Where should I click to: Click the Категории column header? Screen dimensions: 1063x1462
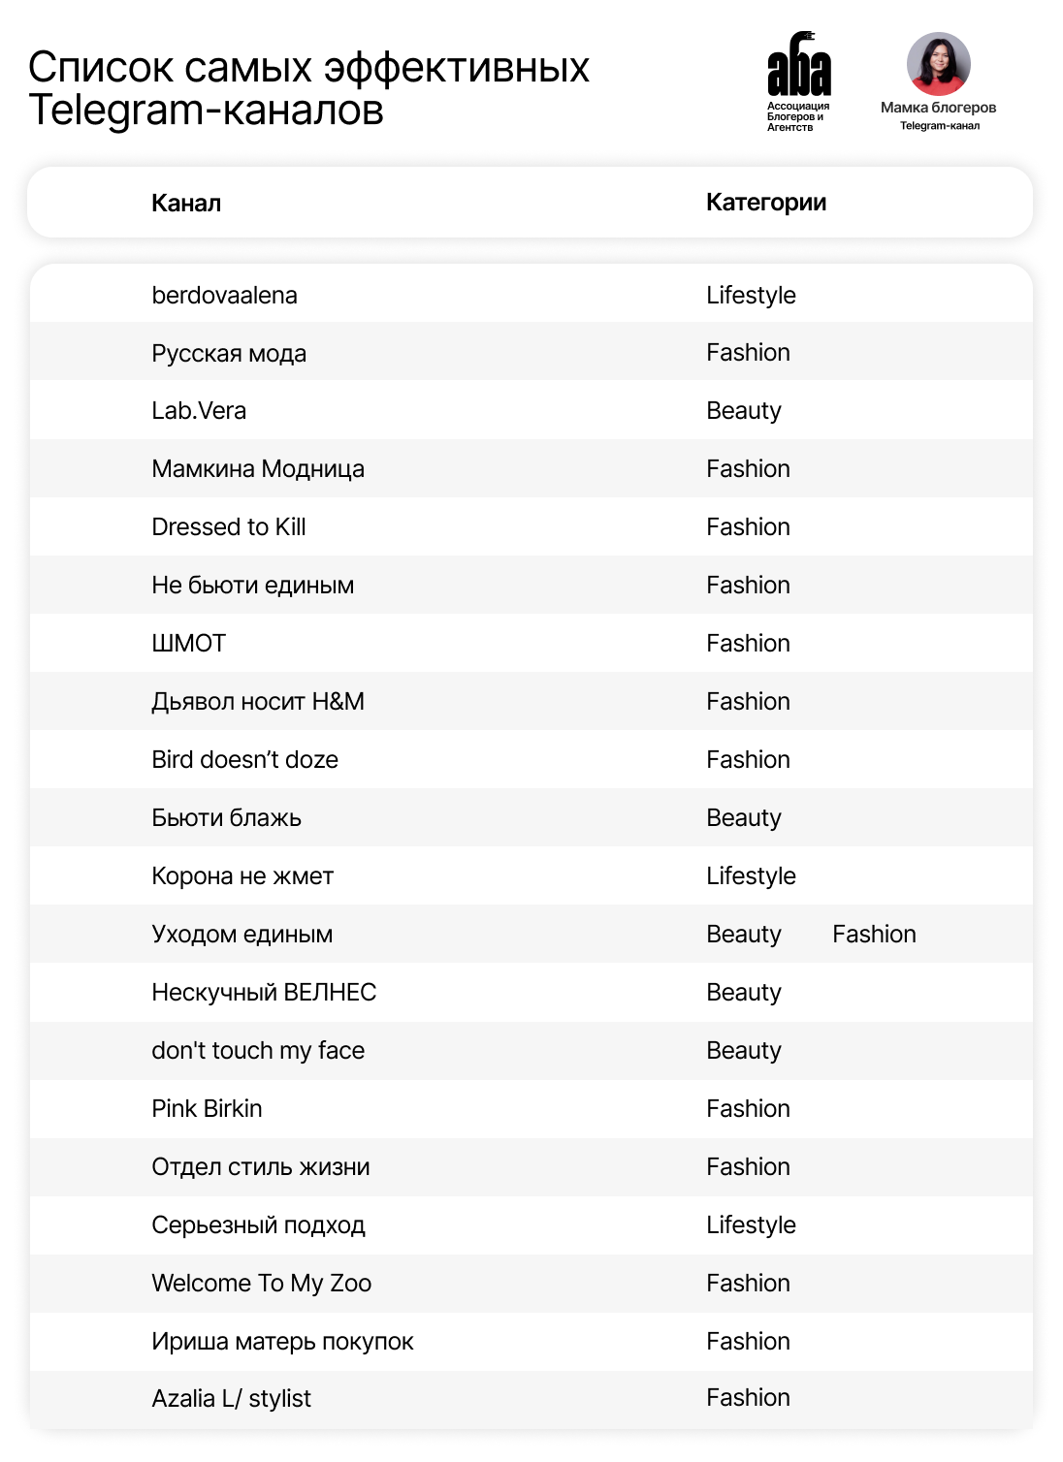point(766,203)
